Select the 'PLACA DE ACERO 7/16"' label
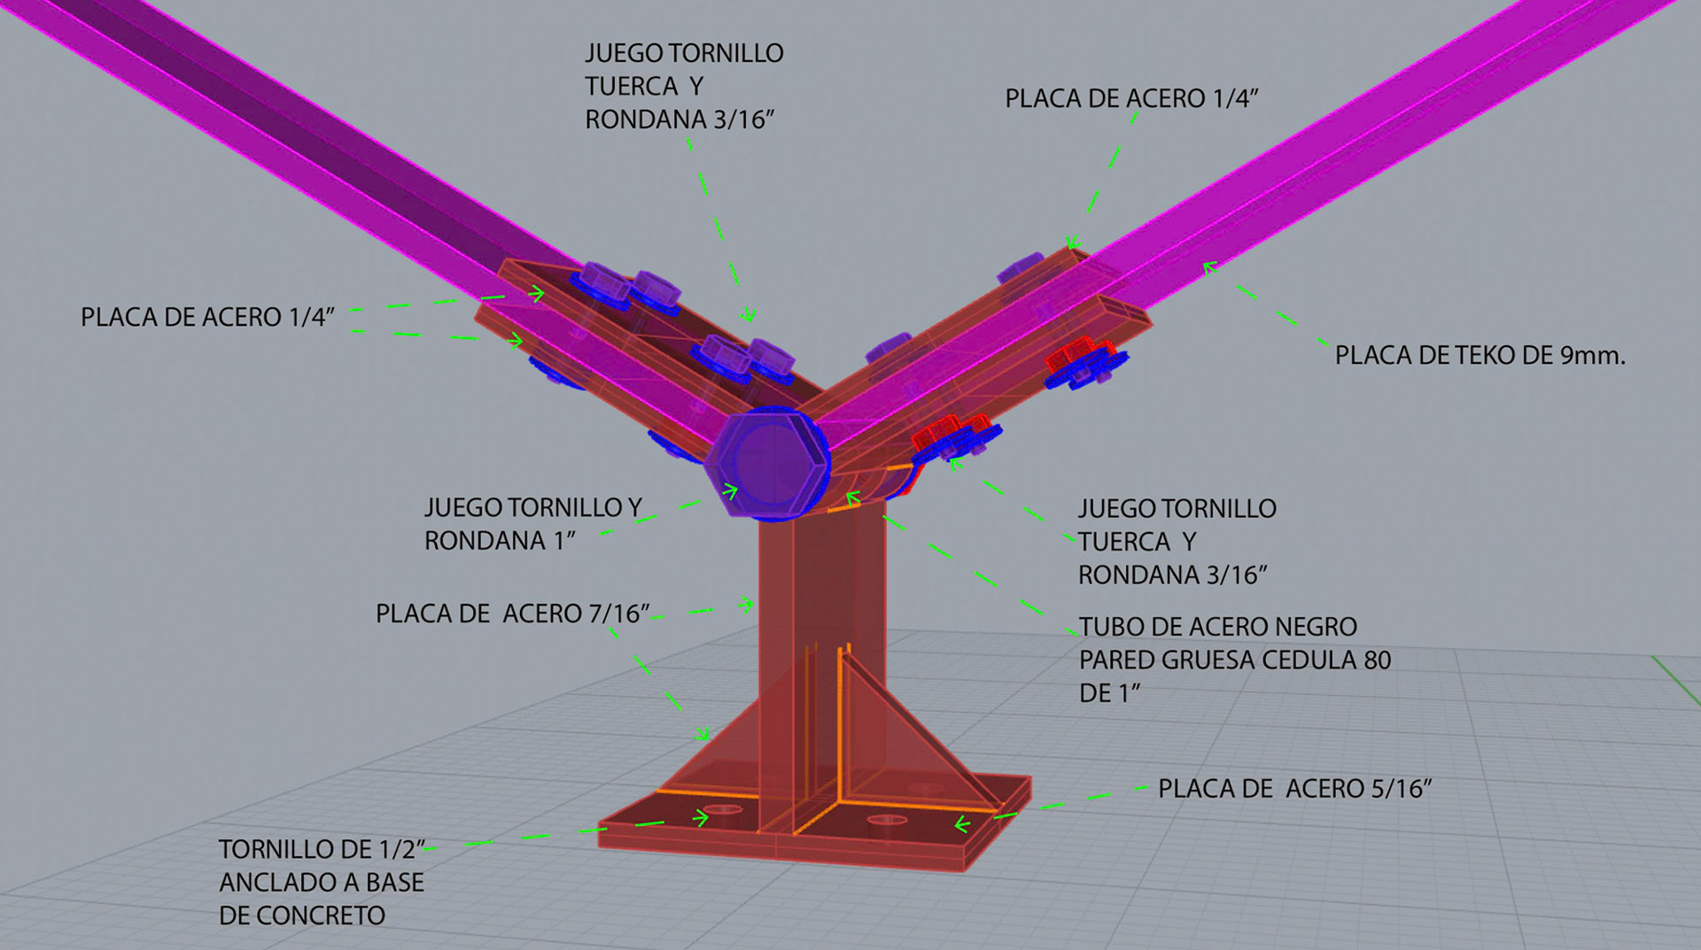 pyautogui.click(x=513, y=613)
